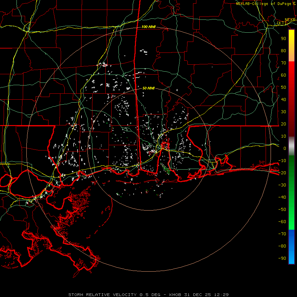This screenshot has width=297, height=297.
Task: Click the positive 30 scale label
Action: tap(283, 112)
